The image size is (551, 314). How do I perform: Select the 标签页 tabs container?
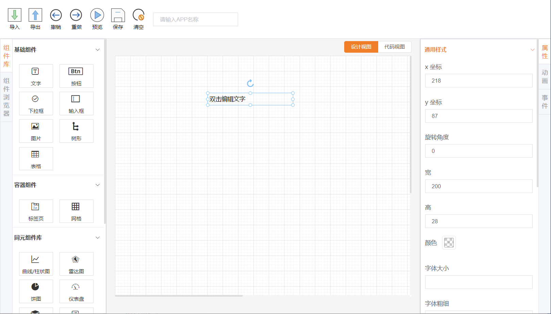tap(36, 211)
